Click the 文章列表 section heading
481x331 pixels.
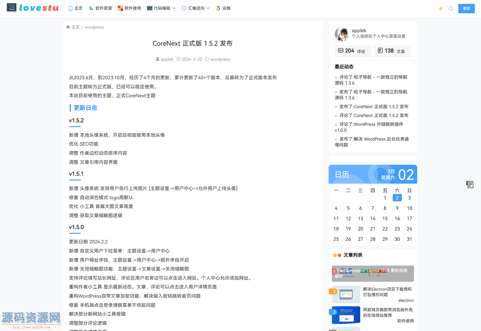tap(353, 255)
